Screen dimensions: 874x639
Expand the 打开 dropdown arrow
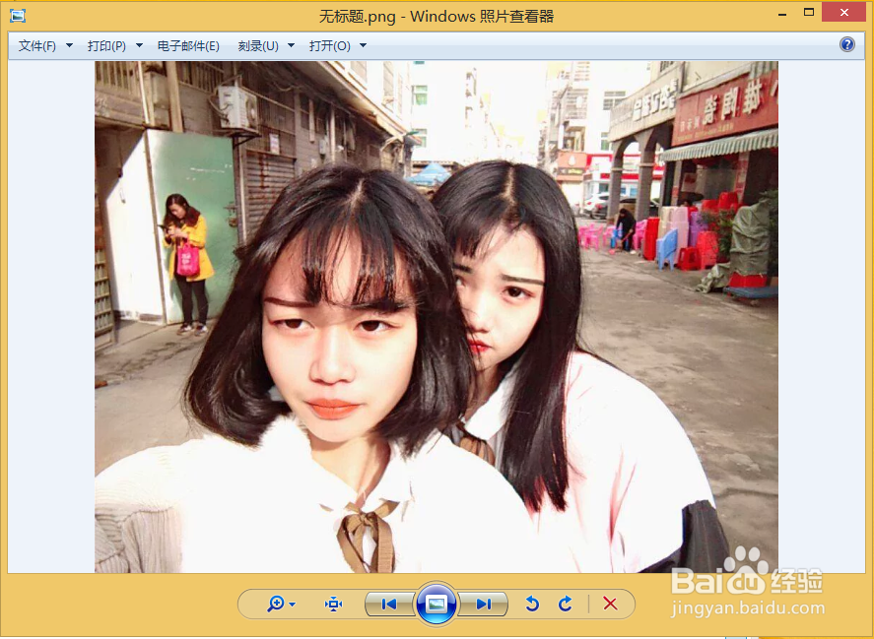click(362, 45)
